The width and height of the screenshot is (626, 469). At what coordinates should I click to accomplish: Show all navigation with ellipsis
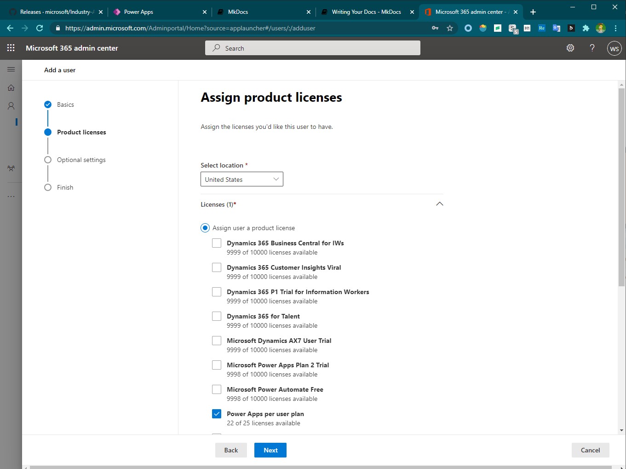[11, 197]
